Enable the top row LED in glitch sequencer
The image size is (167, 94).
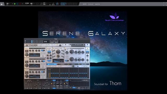pyautogui.click(x=50, y=69)
